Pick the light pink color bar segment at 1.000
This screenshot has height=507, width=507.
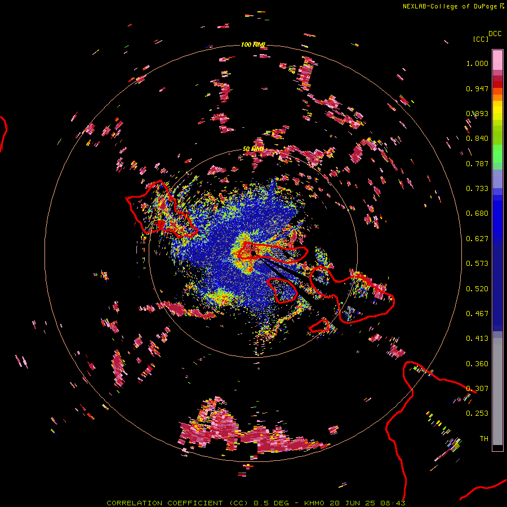point(497,60)
